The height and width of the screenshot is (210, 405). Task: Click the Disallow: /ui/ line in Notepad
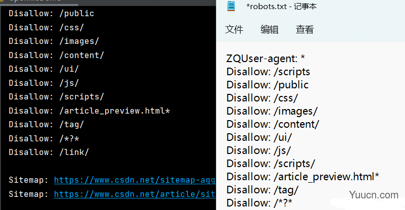(x=259, y=137)
